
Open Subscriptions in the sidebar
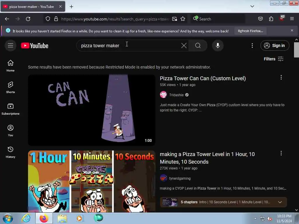11,109
